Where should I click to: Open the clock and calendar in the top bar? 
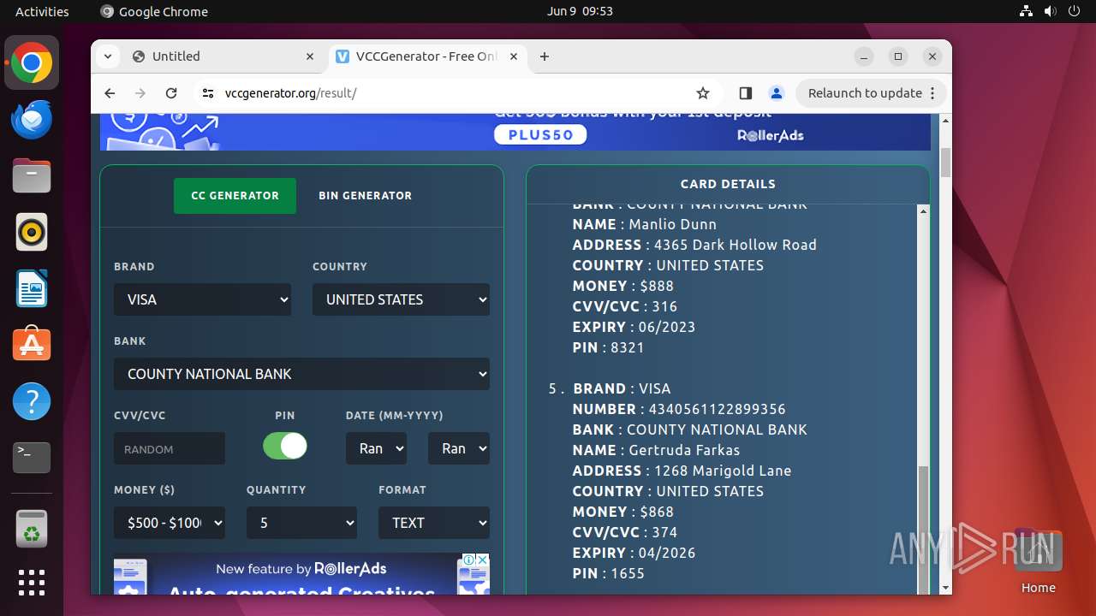click(x=580, y=11)
